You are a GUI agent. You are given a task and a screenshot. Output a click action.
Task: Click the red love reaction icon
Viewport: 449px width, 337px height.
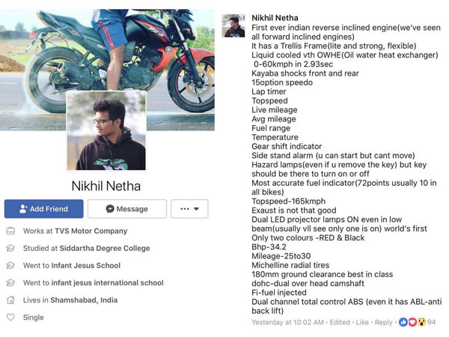[x=412, y=322]
